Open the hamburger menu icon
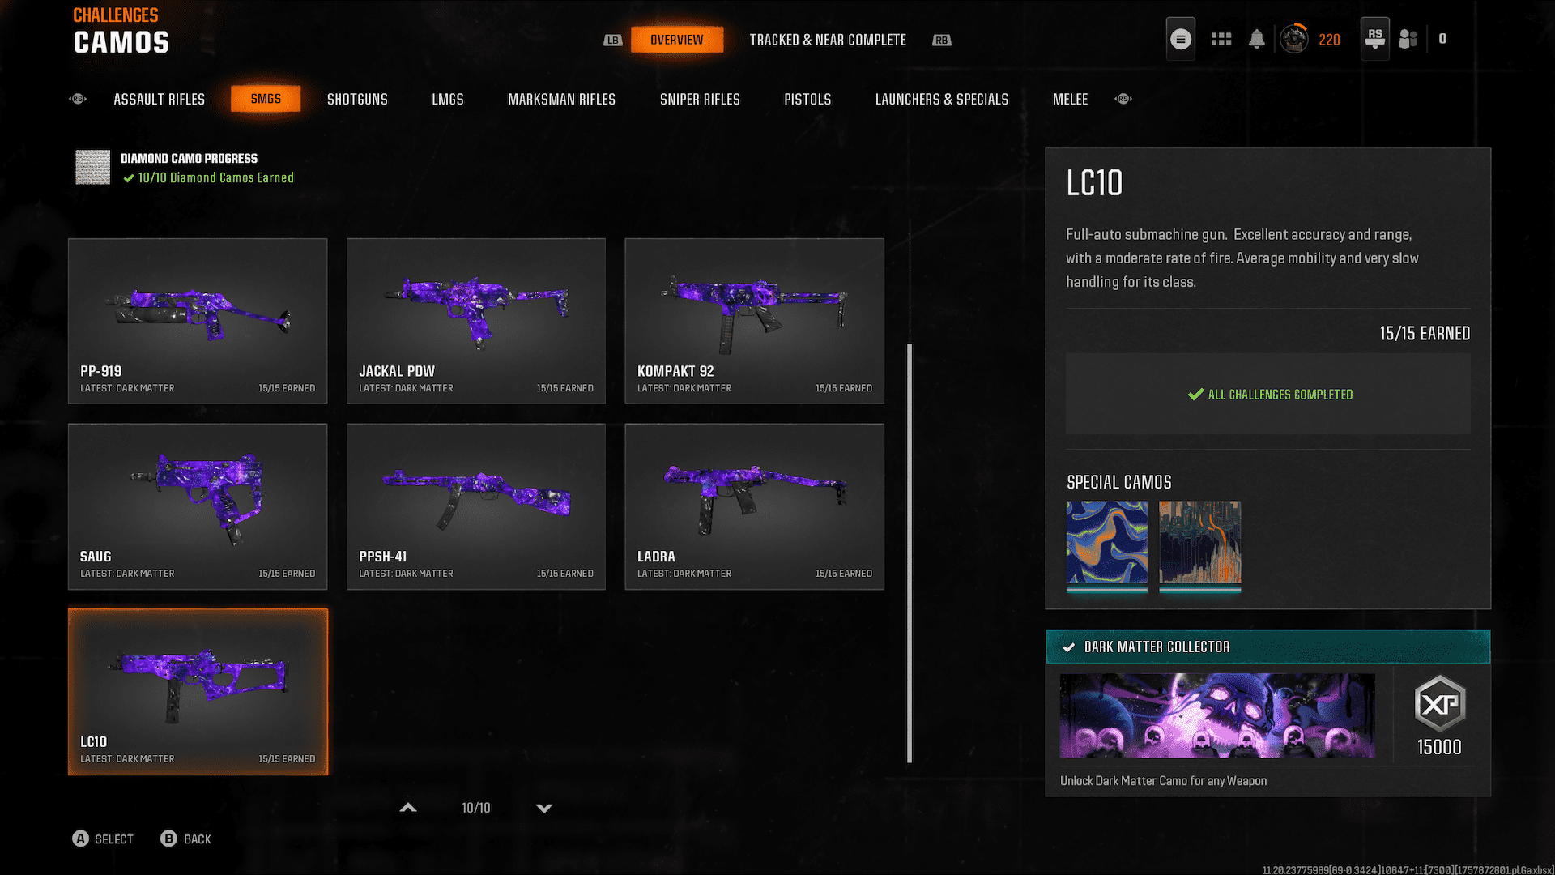Screen dimensions: 1555x875 (1180, 39)
